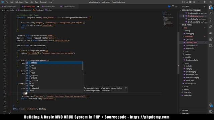The image size is (214, 120).
Task: Click 'controllers' in the breadcrumb
Action: pyautogui.click(x=11, y=10)
